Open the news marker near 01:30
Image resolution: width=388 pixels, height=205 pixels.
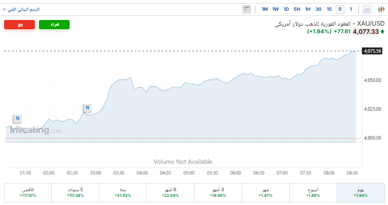coord(17,118)
